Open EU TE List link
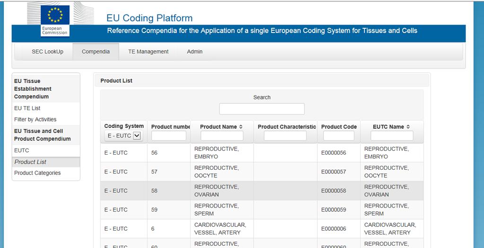This screenshot has width=484, height=248. tap(27, 108)
